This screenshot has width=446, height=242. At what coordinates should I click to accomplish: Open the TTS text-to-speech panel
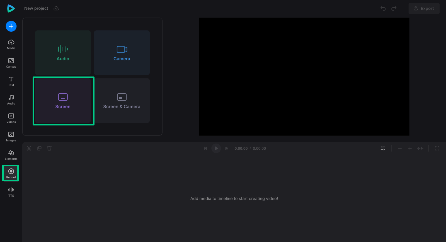click(11, 192)
